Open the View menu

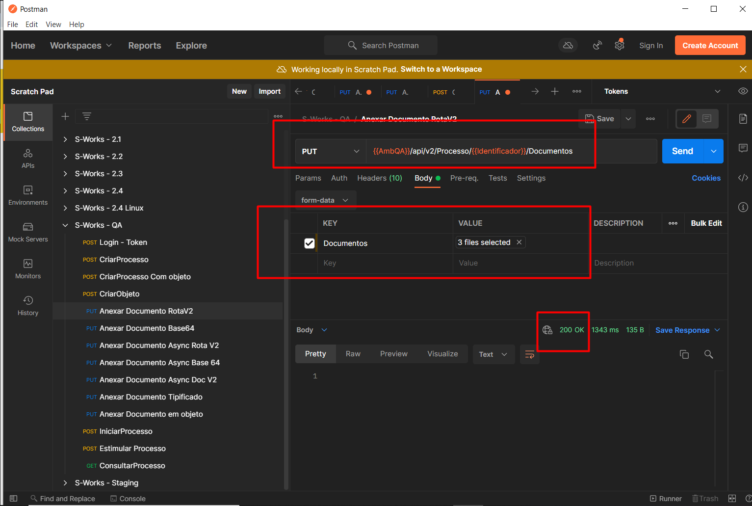click(53, 25)
